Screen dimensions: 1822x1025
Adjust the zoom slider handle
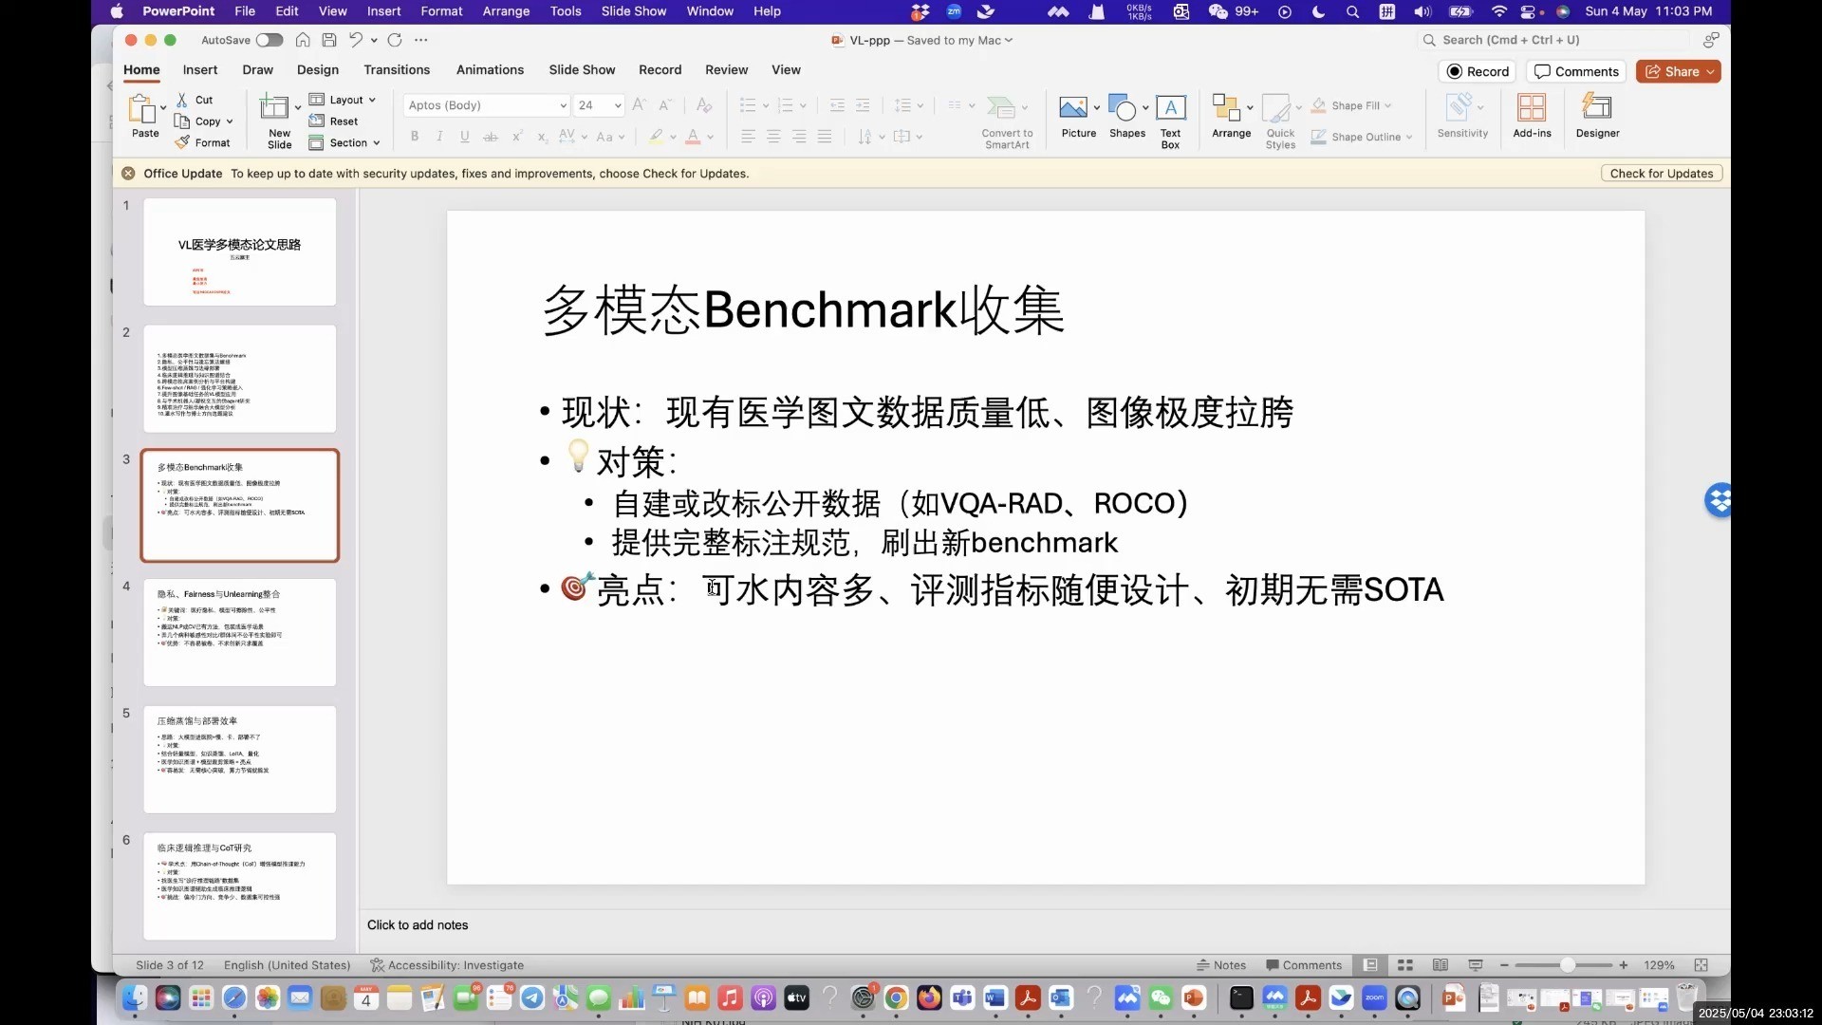1568,965
